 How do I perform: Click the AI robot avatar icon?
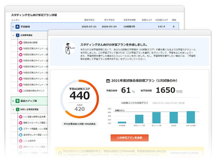pyautogui.click(x=69, y=48)
